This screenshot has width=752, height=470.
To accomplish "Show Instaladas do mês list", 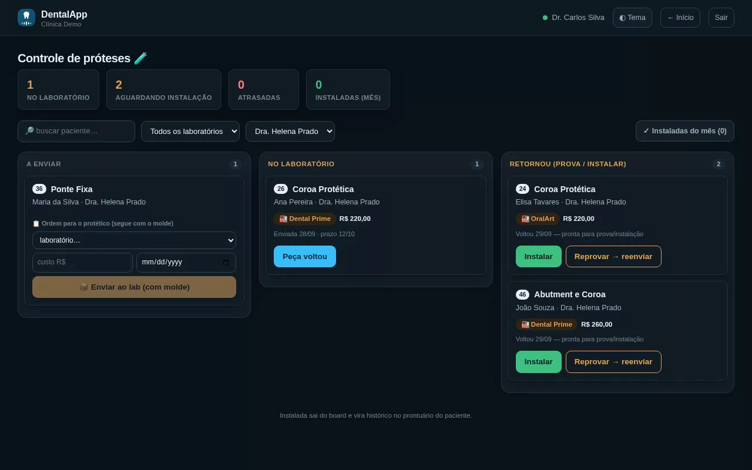I will [x=685, y=131].
